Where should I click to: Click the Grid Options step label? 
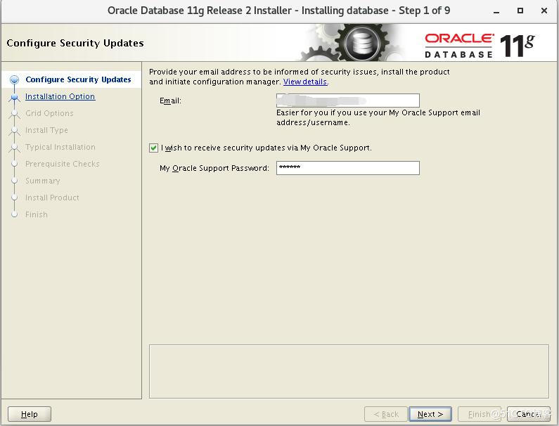49,113
